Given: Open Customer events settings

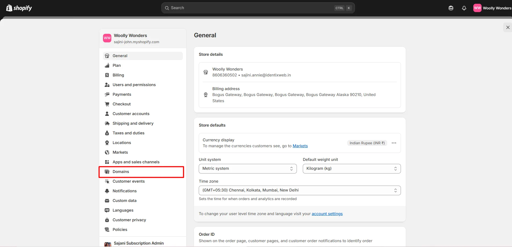Looking at the screenshot, I should point(143,181).
